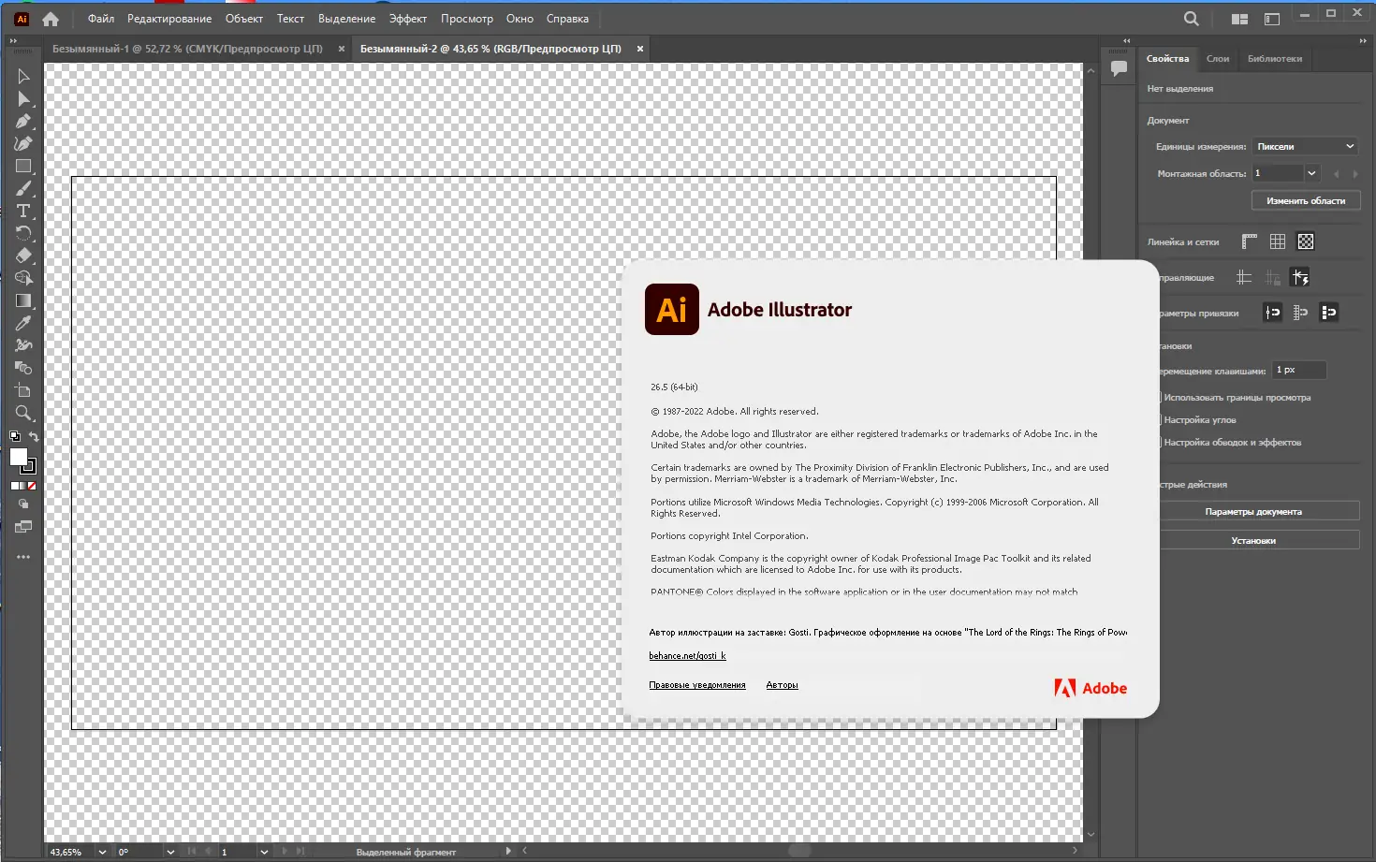This screenshot has height=862, width=1376.
Task: Open the Единицы измерения dropdown showing Пиксели
Action: point(1304,146)
